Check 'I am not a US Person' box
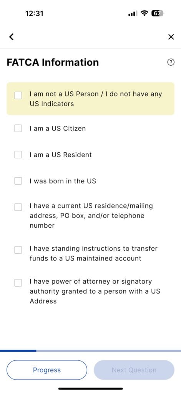Viewport: 181px width, 393px height. coord(18,95)
